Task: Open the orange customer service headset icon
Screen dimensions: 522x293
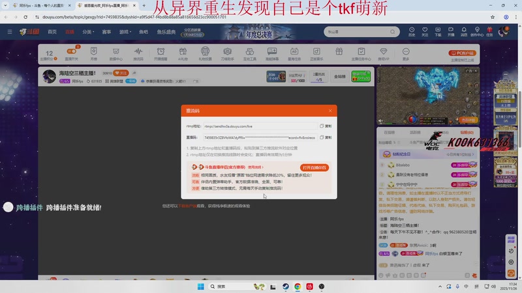Action: click(511, 273)
